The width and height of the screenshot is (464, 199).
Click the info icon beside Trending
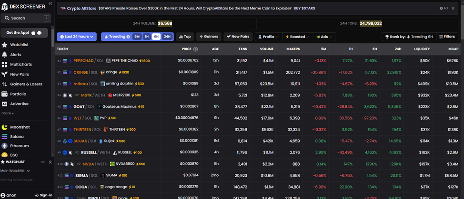(128, 37)
